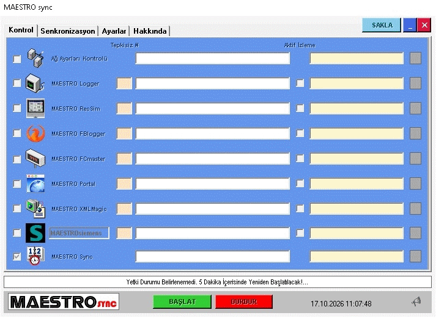Click the white status field for MAESTRO Logger
436x318 pixels.
tap(213, 83)
